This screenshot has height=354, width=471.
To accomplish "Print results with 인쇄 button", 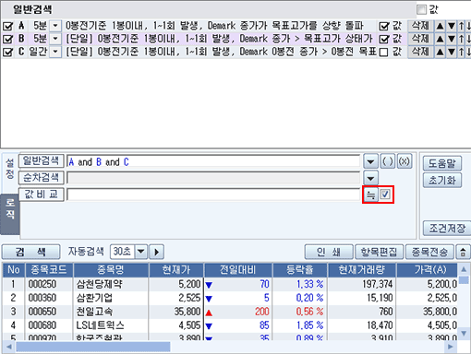I will (x=329, y=253).
